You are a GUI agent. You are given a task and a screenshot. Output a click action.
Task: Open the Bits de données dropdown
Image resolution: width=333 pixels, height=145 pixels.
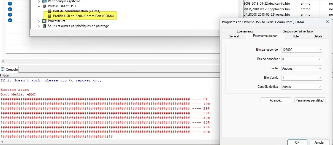point(302,59)
